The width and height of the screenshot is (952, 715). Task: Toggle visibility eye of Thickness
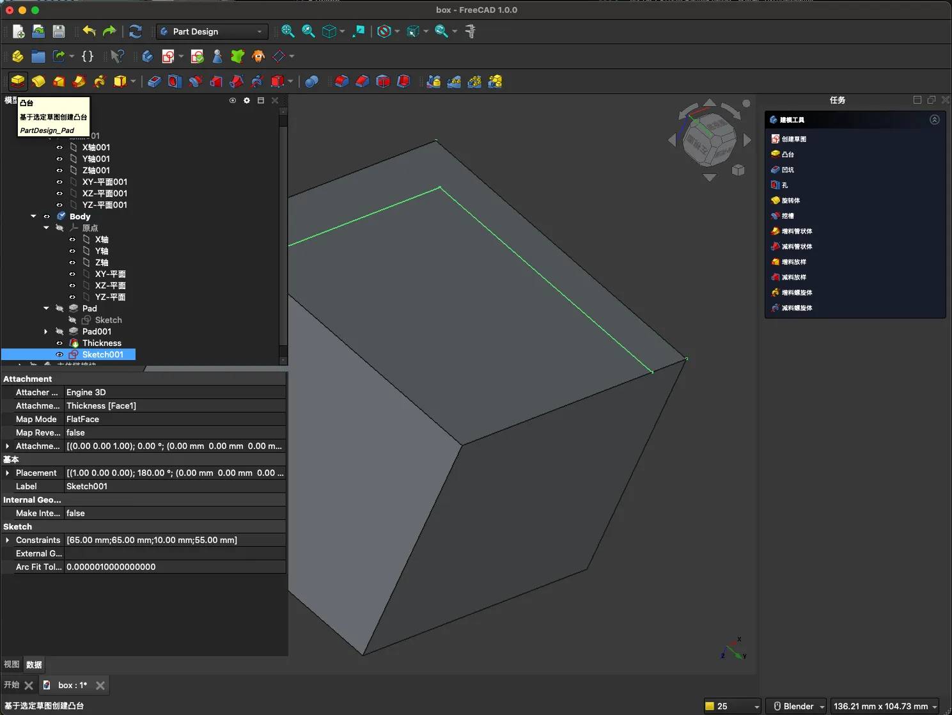click(59, 343)
